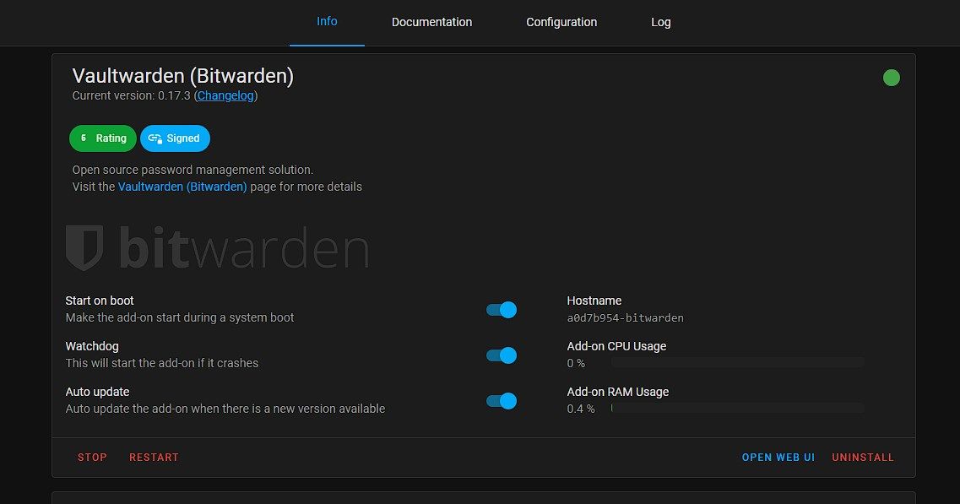Switch to the Info tab
This screenshot has height=504, width=960.
(327, 22)
